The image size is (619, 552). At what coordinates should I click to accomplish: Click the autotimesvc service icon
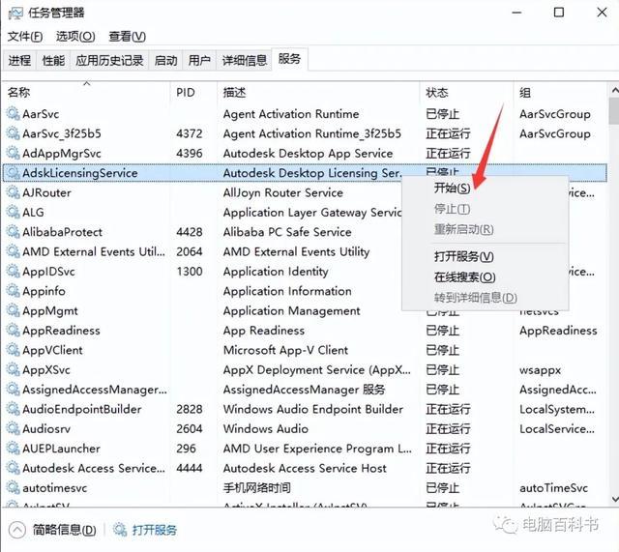pyautogui.click(x=13, y=488)
